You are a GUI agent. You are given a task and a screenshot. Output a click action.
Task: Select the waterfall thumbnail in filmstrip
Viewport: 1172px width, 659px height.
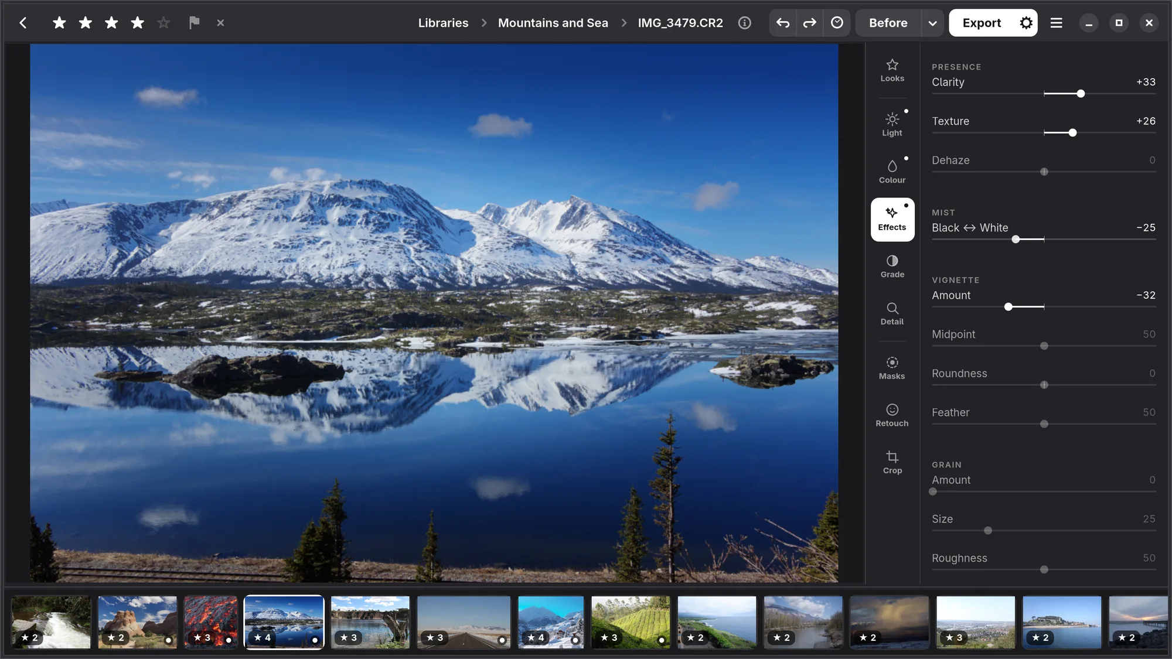click(x=51, y=622)
